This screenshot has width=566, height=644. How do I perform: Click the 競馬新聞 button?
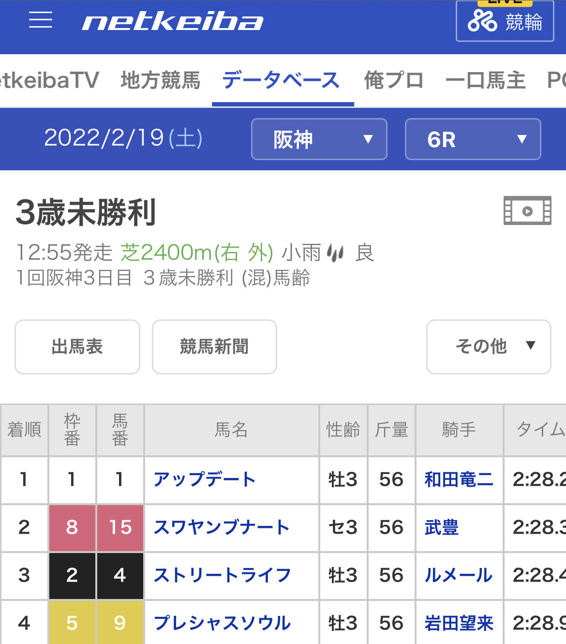click(214, 346)
